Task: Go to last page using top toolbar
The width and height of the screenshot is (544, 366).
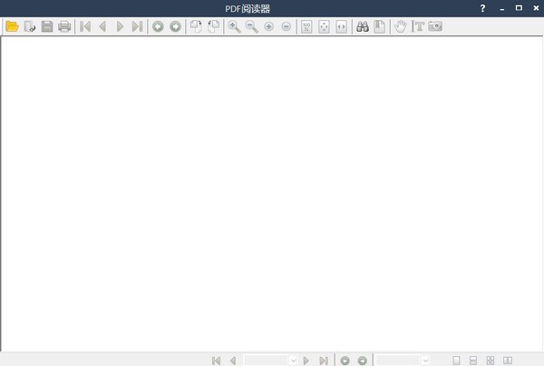Action: pos(137,26)
